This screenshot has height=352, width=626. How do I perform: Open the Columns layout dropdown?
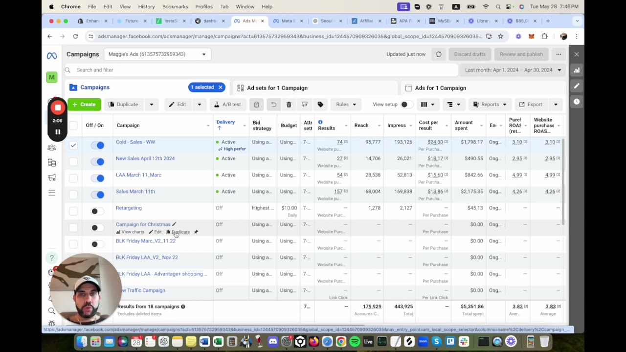point(427,104)
